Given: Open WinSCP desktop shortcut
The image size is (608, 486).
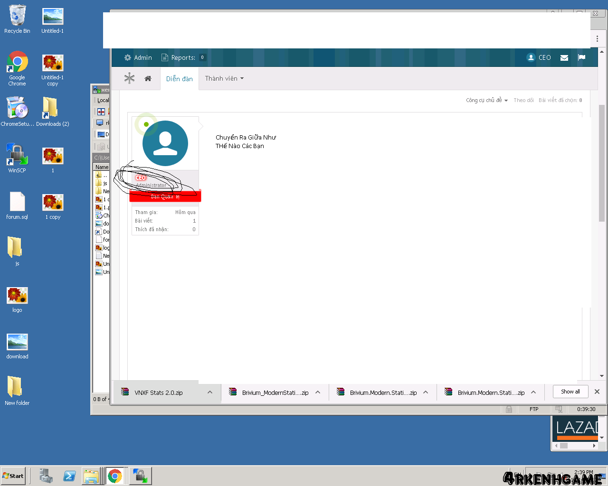Looking at the screenshot, I should tap(17, 158).
